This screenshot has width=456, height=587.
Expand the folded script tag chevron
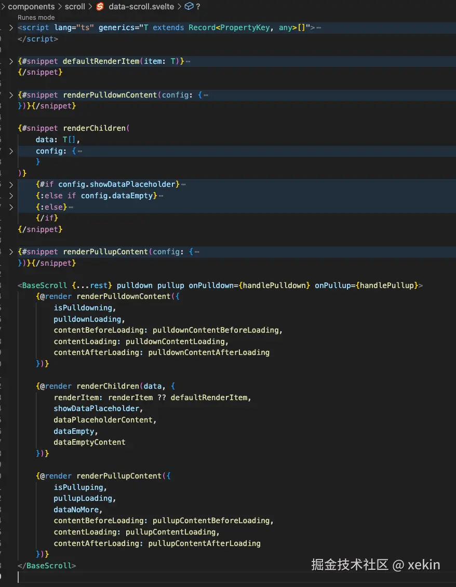pyautogui.click(x=11, y=28)
